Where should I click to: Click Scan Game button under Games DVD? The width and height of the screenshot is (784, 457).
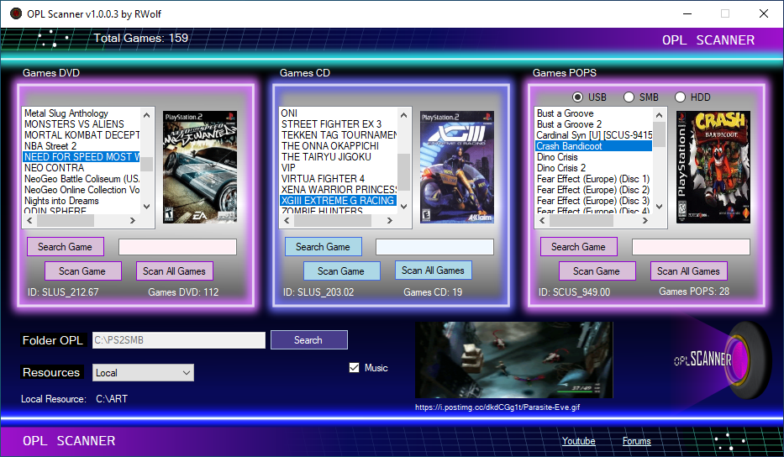[83, 271]
